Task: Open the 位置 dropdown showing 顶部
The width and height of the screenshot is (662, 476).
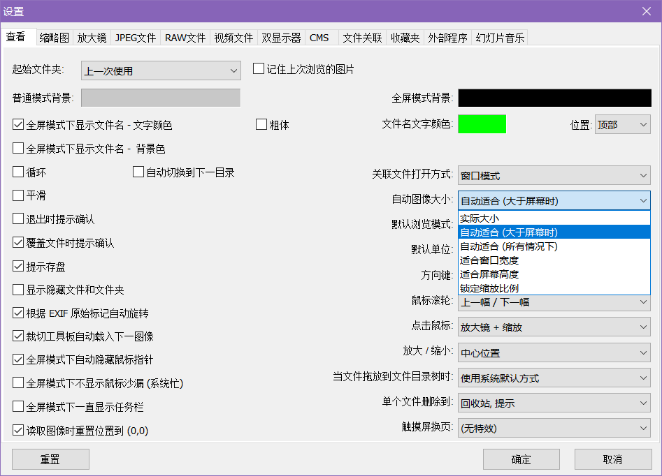Action: (x=623, y=124)
